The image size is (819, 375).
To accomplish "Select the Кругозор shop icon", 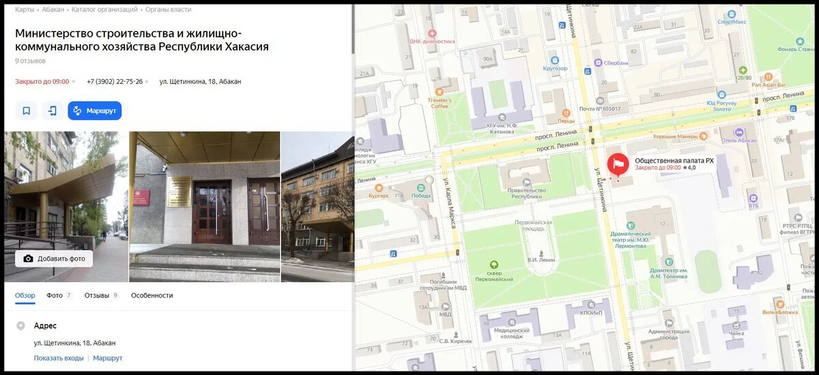I will coord(555,59).
